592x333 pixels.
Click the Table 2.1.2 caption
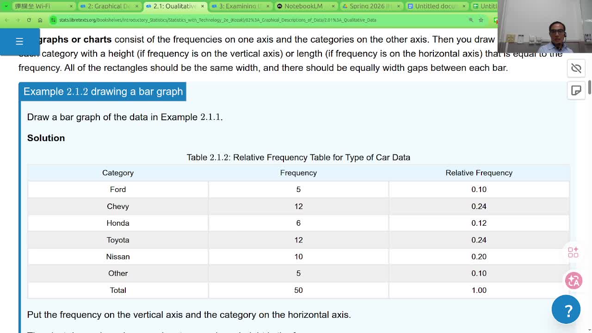coord(298,157)
